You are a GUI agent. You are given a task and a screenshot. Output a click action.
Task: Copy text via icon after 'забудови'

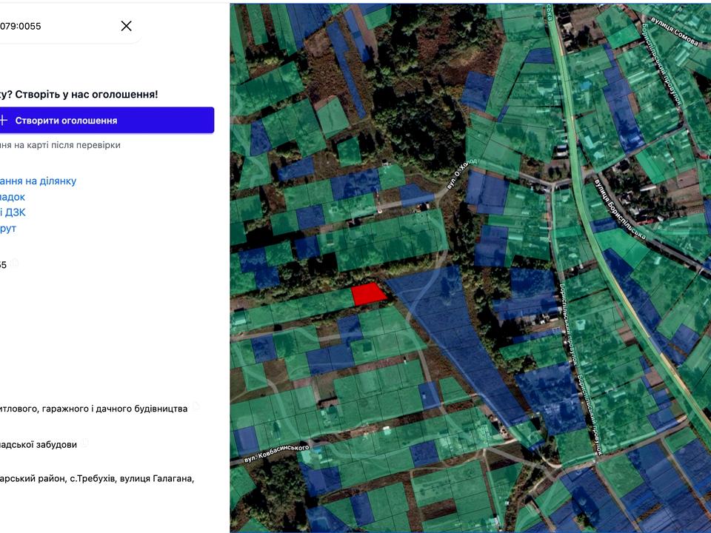coord(84,443)
